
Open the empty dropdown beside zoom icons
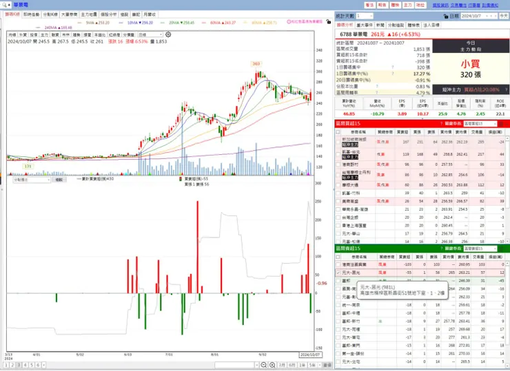click(x=237, y=365)
